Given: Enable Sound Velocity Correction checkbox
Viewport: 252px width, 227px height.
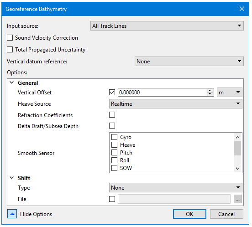Looking at the screenshot, I should click(10, 38).
